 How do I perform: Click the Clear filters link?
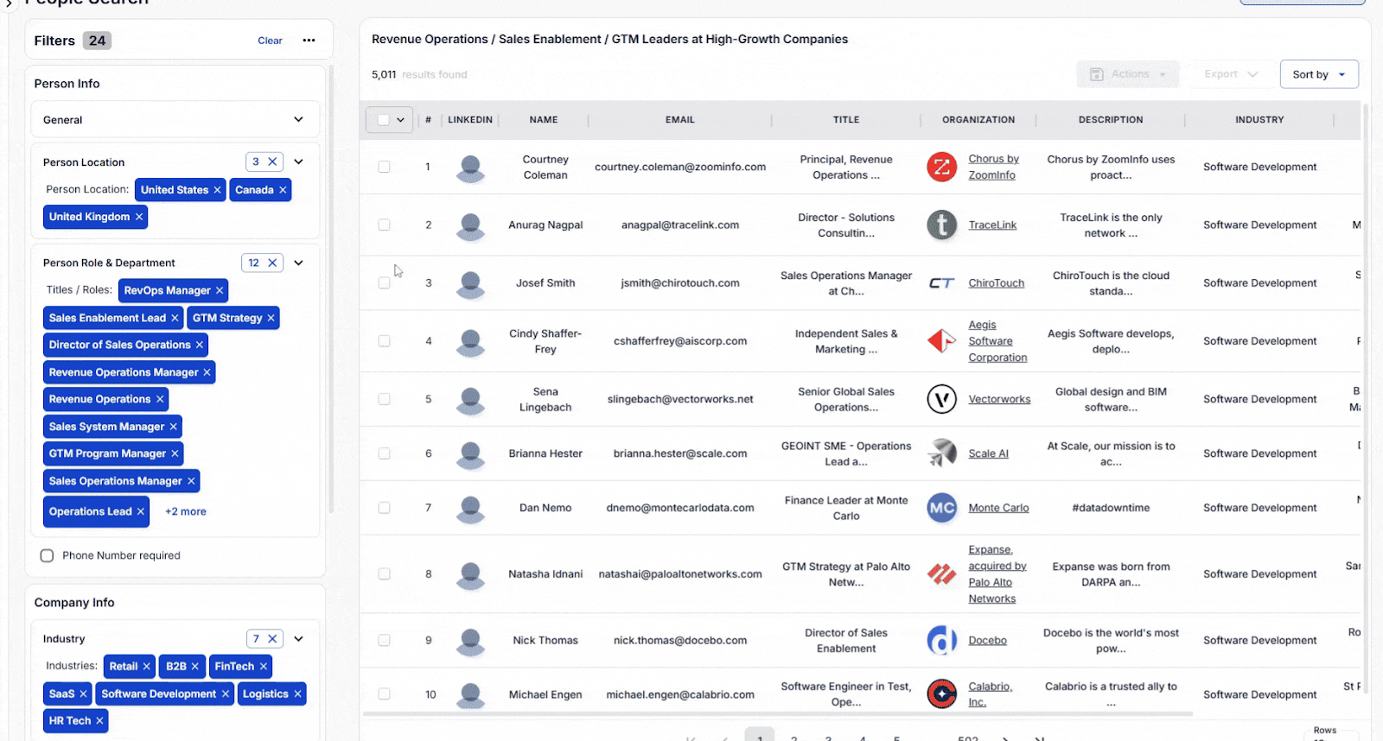pyautogui.click(x=270, y=41)
